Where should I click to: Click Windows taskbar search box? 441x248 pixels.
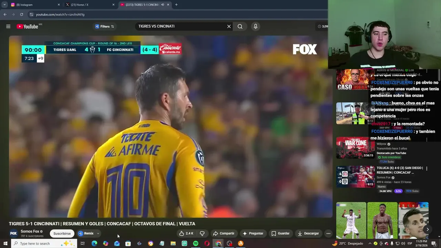click(x=44, y=244)
